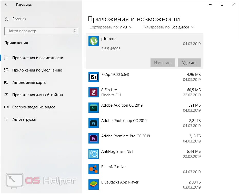Click the µTorrent version 3.5.5.45095 text
240x194 pixels.
(x=111, y=49)
